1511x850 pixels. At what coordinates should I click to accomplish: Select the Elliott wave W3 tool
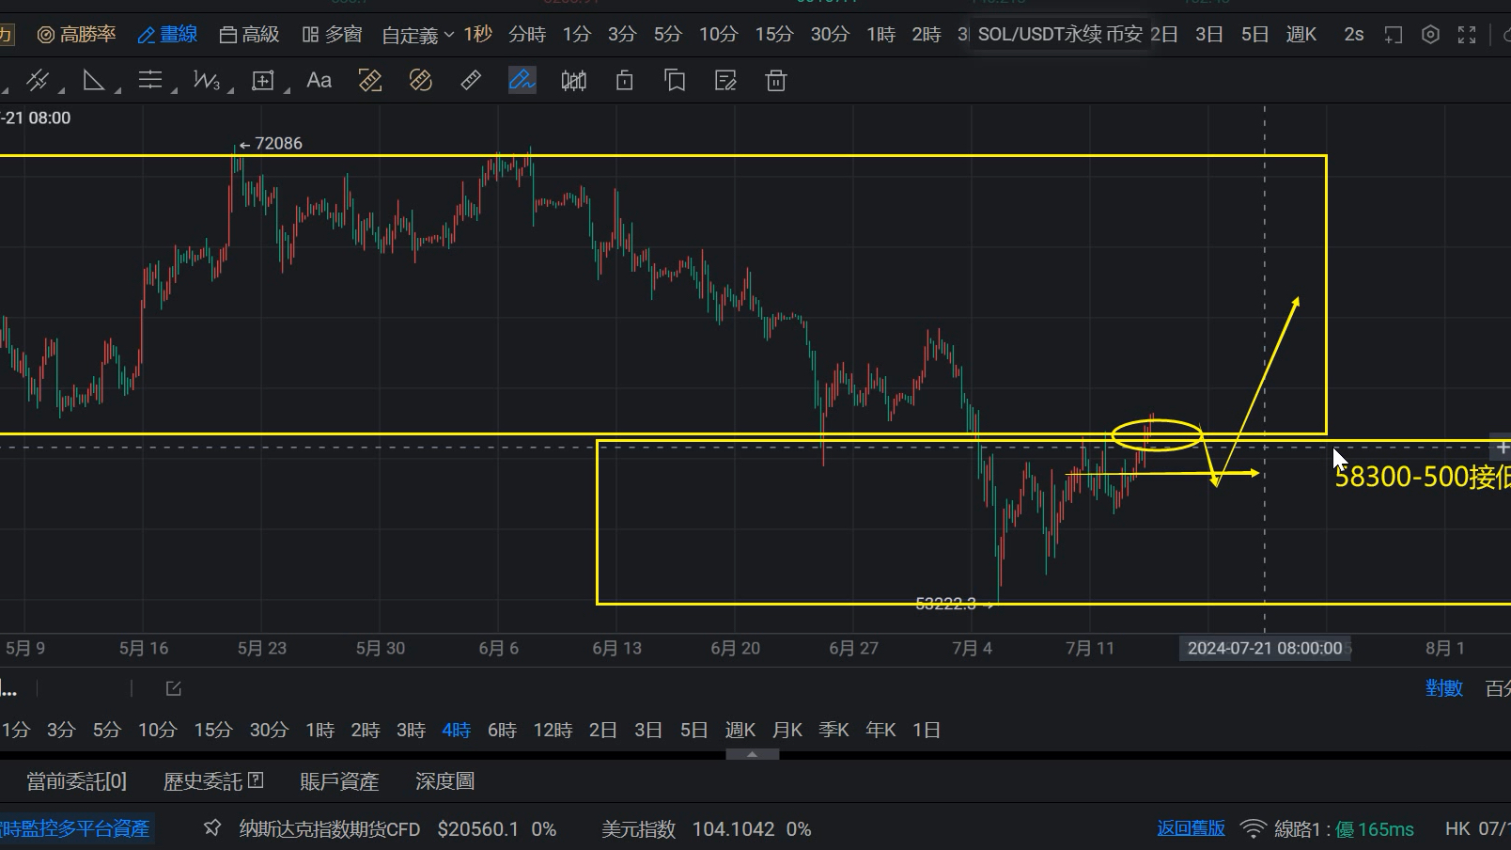207,81
